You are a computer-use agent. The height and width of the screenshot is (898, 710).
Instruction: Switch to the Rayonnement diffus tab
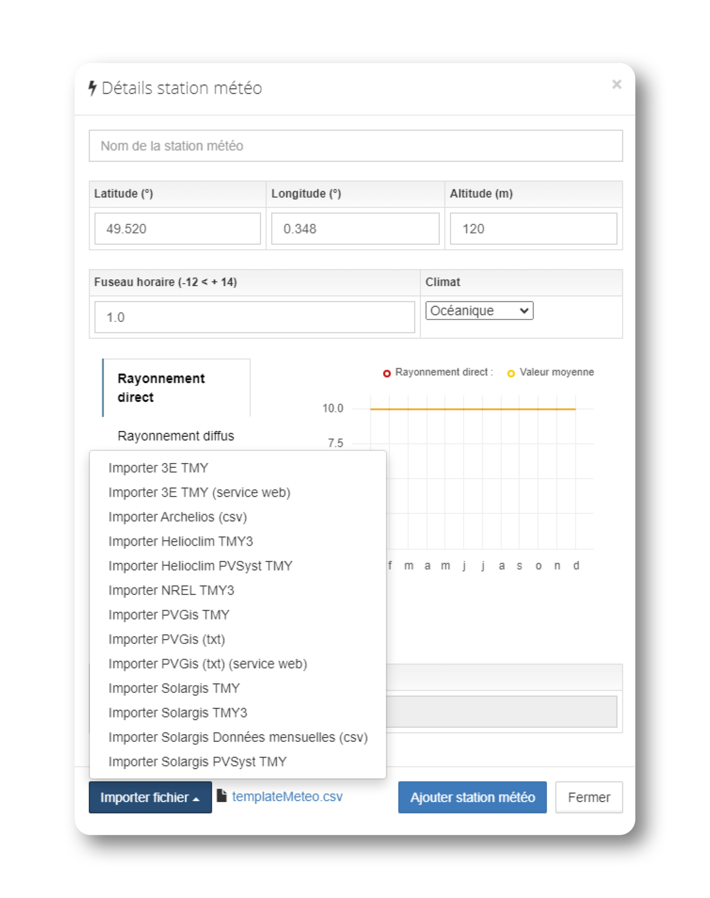tap(176, 435)
